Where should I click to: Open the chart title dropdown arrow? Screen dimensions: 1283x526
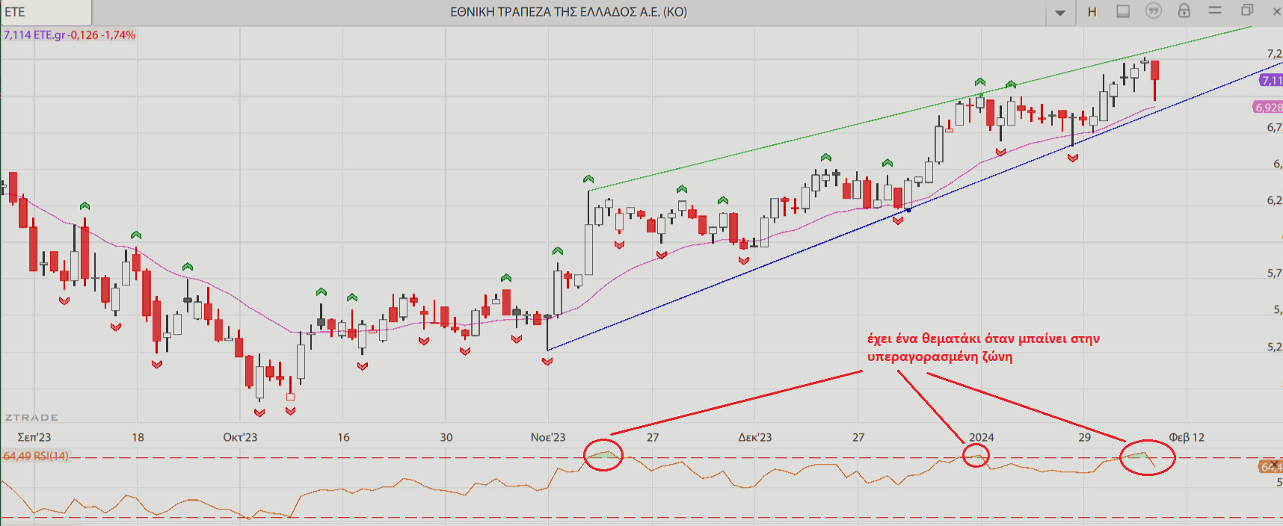(1060, 13)
